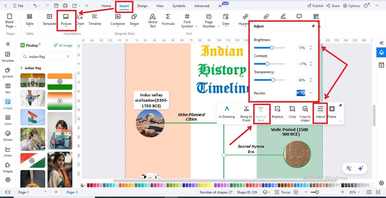Select the plain tricolor flag thumbnail
This screenshot has width=386, height=198.
(x=60, y=82)
